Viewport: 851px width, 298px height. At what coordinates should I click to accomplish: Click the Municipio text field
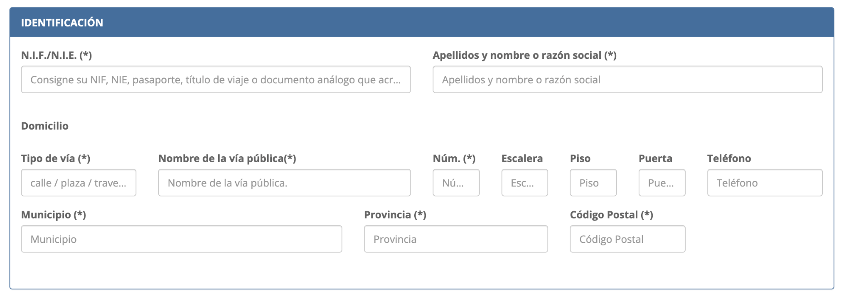[181, 239]
